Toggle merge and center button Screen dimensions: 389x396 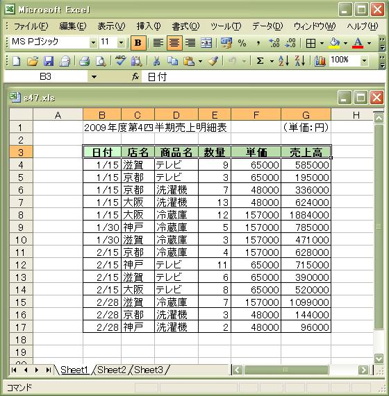(x=206, y=43)
